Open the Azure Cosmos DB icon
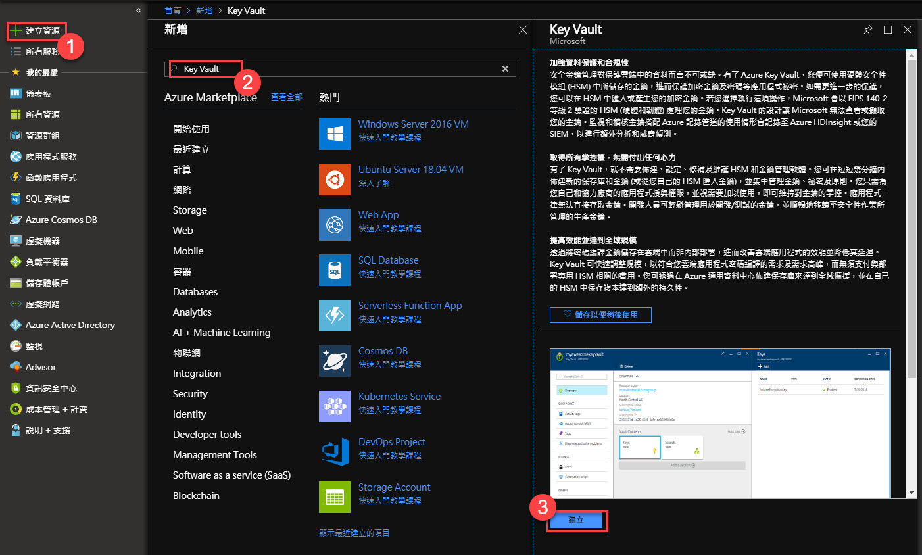This screenshot has width=922, height=555. 16,220
